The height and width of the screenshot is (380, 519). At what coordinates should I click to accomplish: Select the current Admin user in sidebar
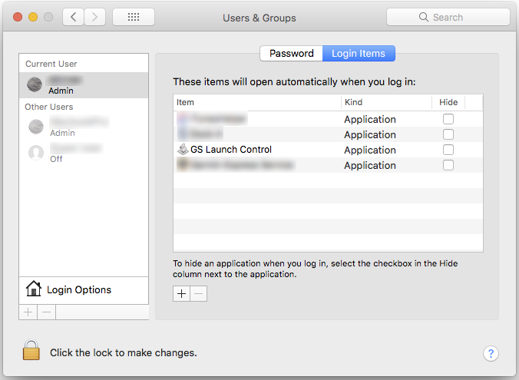pos(83,84)
